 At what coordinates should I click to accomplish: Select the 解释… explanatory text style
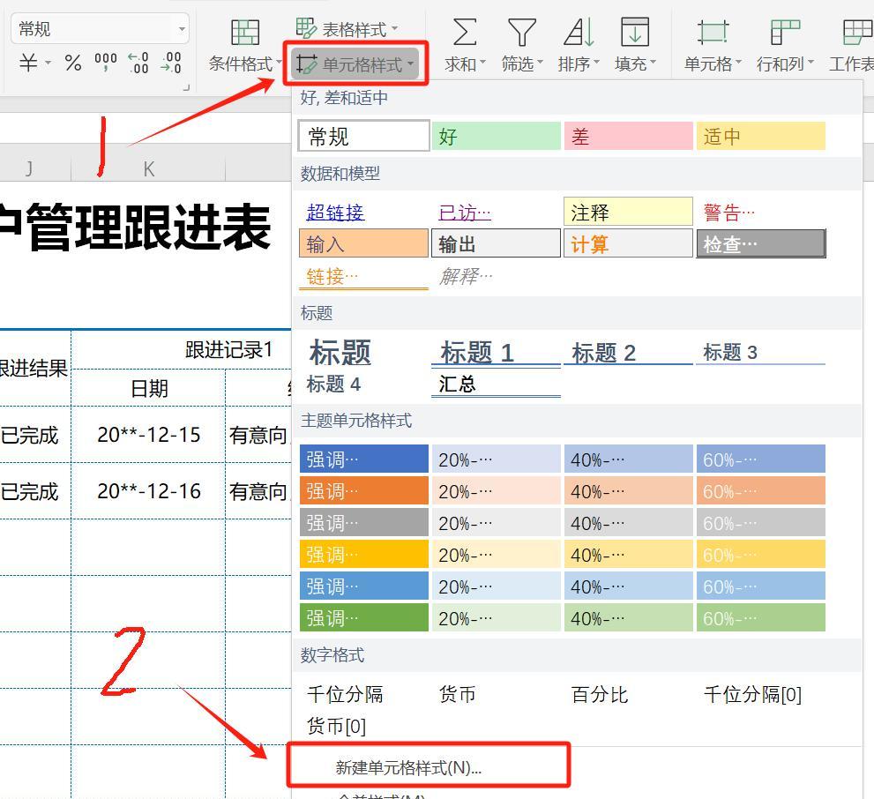tap(496, 275)
